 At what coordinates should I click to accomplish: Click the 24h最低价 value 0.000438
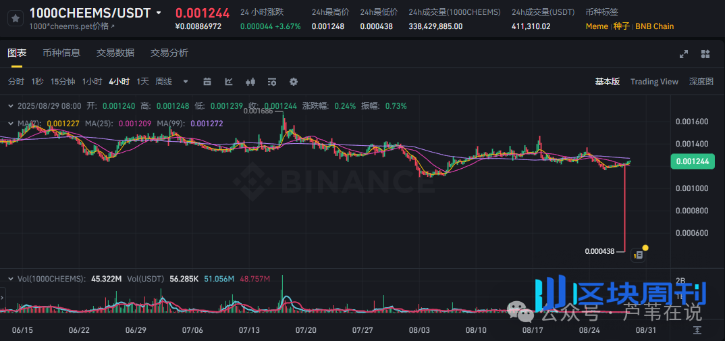(376, 26)
